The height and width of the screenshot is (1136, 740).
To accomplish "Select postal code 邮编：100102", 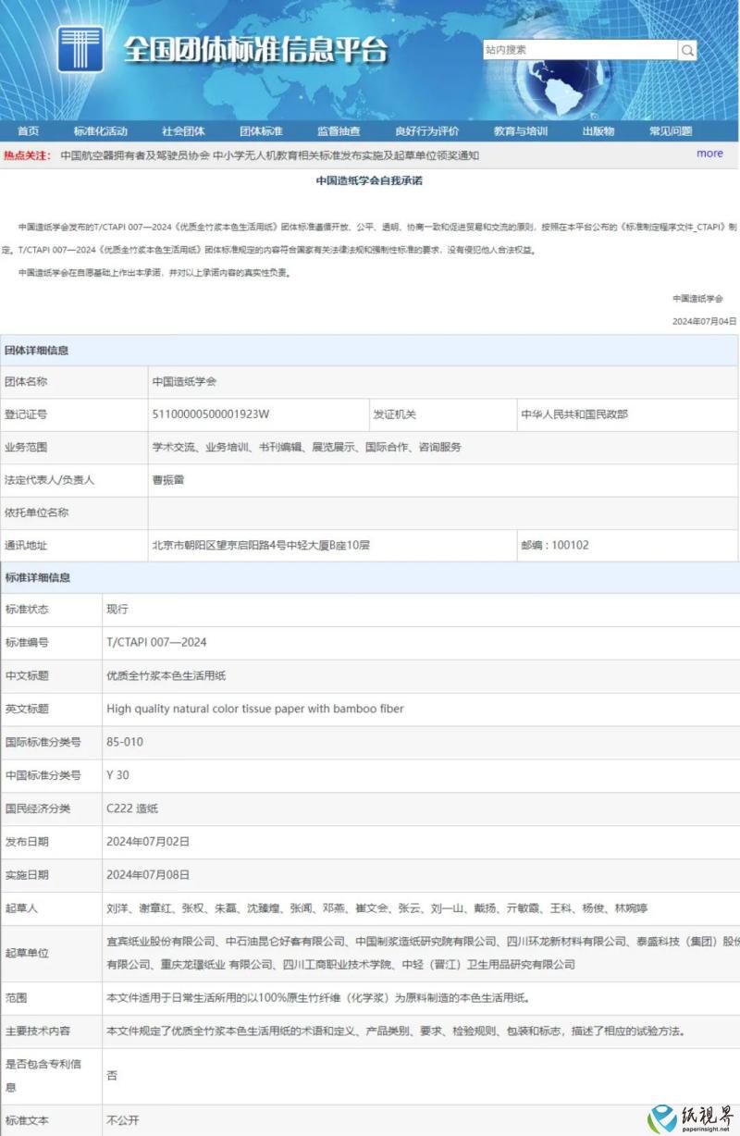I will click(554, 545).
